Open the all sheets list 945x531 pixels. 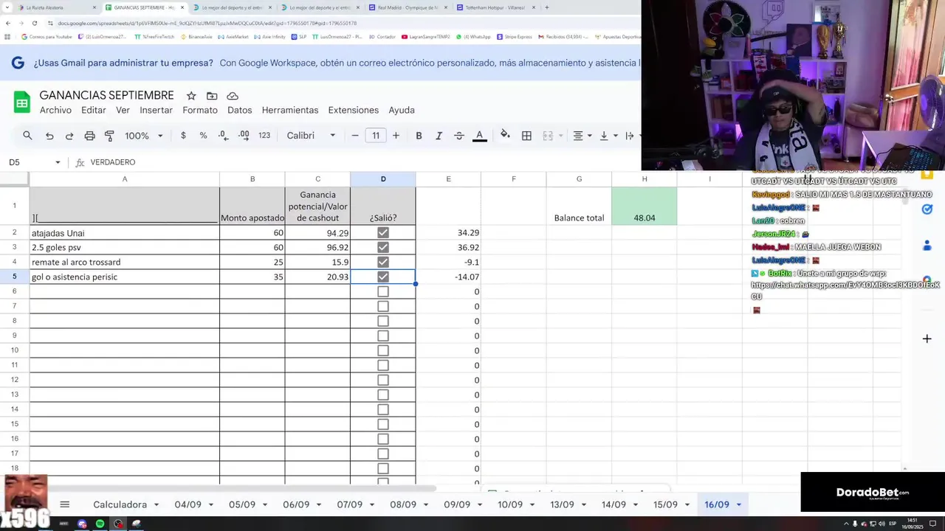click(64, 504)
